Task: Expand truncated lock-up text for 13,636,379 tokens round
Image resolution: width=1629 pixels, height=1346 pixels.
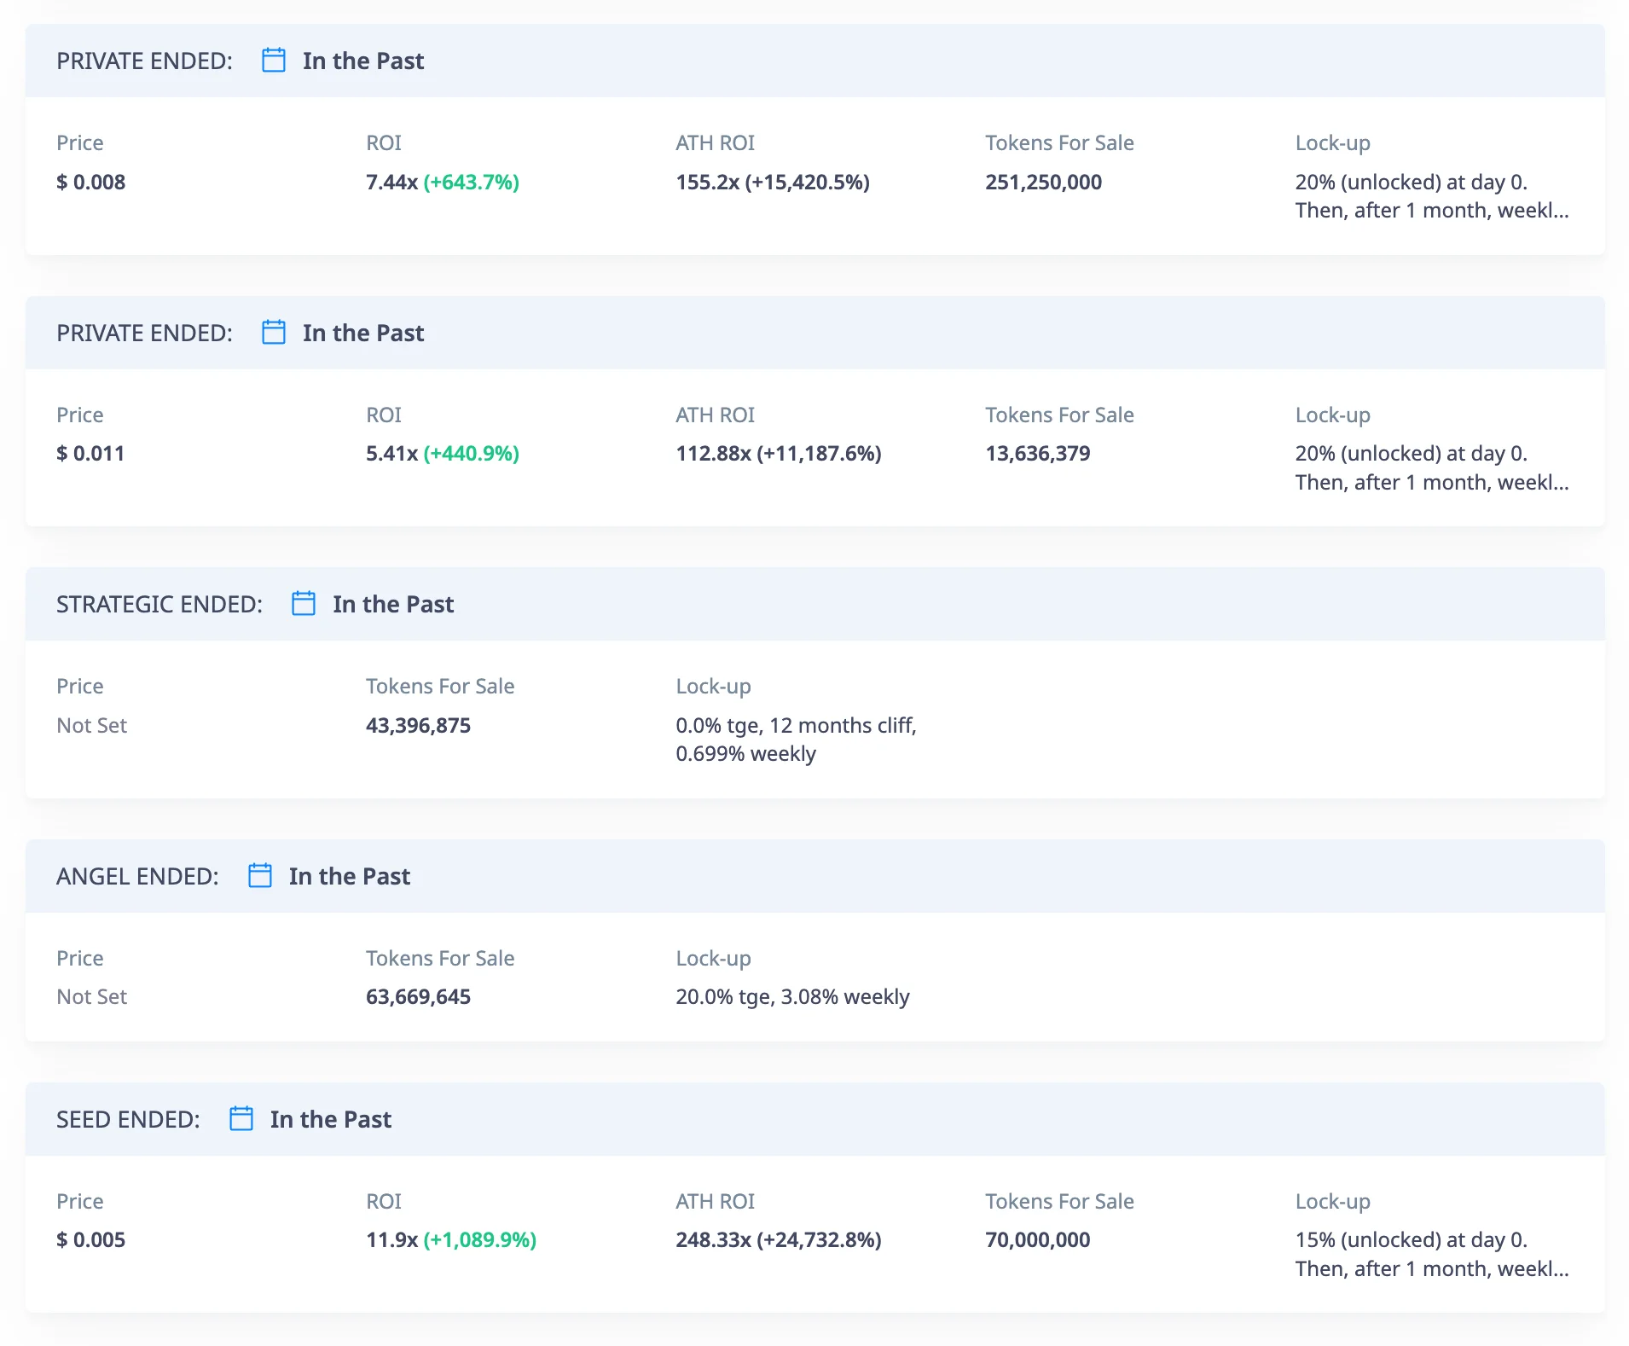Action: point(1431,483)
